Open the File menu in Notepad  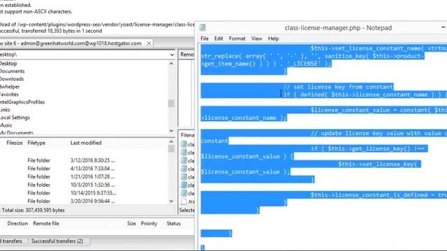click(205, 38)
